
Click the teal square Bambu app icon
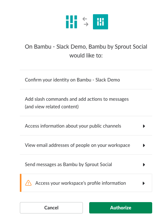pos(101,22)
